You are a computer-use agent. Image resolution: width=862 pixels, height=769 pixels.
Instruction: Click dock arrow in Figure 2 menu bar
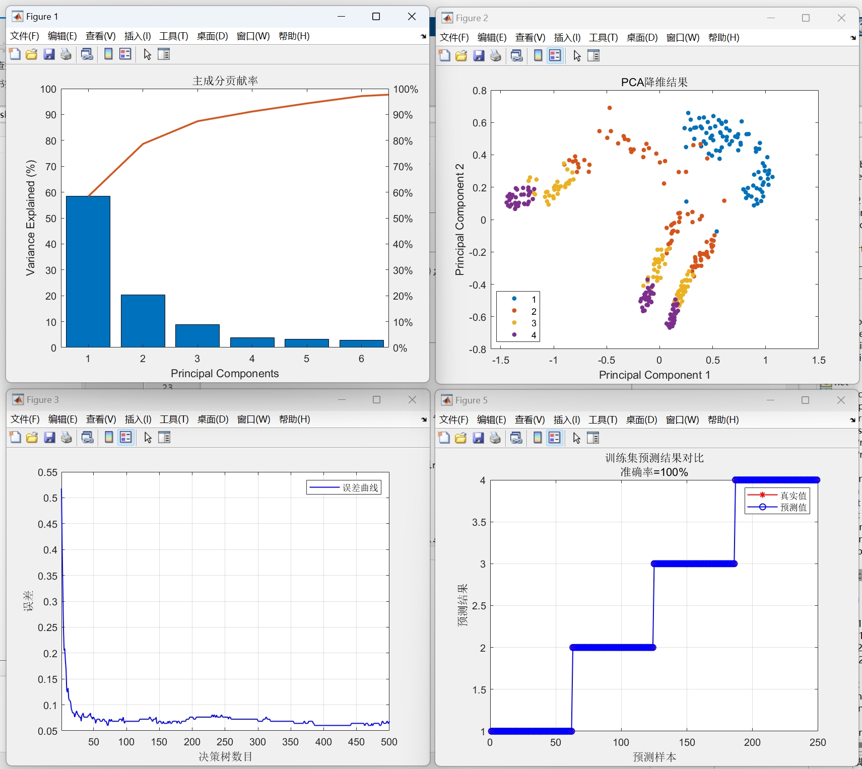coord(853,38)
